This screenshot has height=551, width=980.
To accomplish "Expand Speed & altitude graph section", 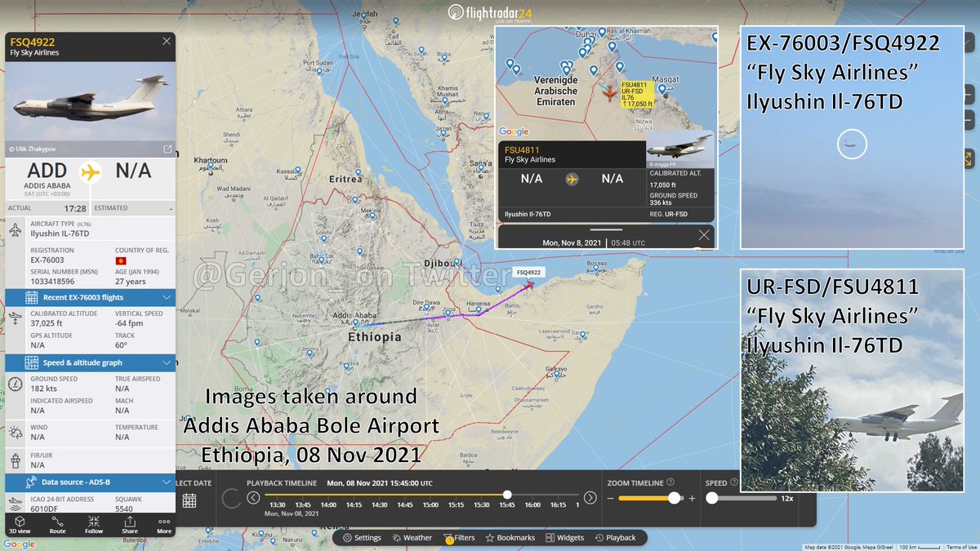I will (91, 362).
